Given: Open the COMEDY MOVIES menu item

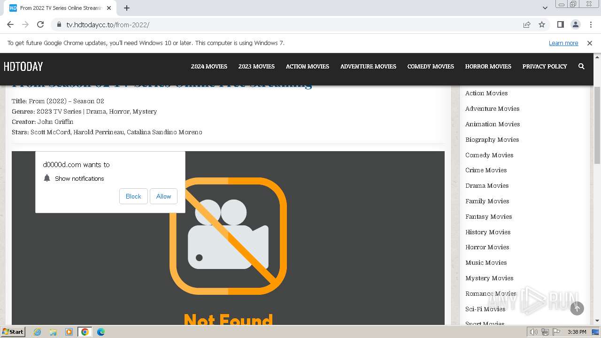Looking at the screenshot, I should pyautogui.click(x=431, y=66).
